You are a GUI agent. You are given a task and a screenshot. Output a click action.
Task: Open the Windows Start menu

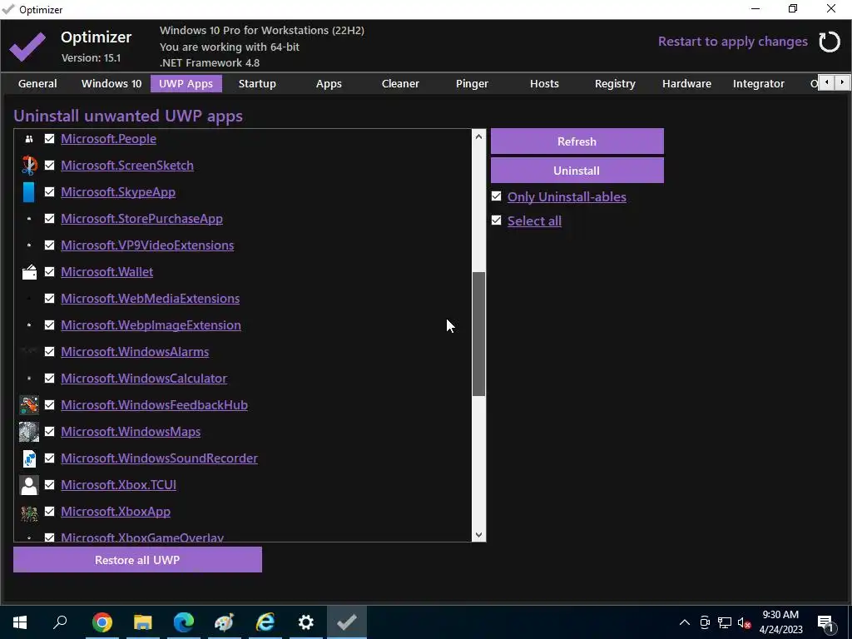(20, 622)
